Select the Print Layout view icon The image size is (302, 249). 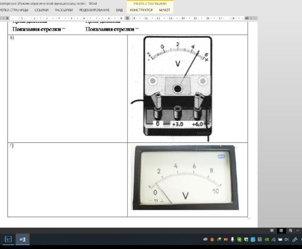click(281, 231)
